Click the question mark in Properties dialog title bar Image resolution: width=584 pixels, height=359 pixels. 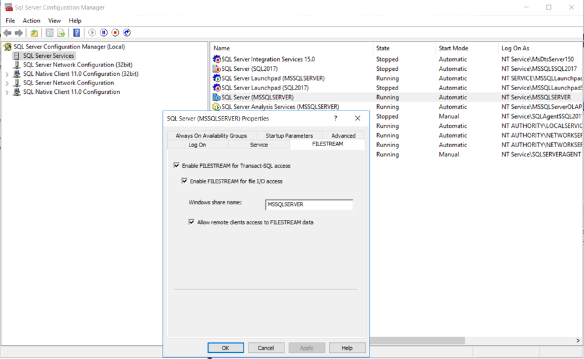click(335, 119)
